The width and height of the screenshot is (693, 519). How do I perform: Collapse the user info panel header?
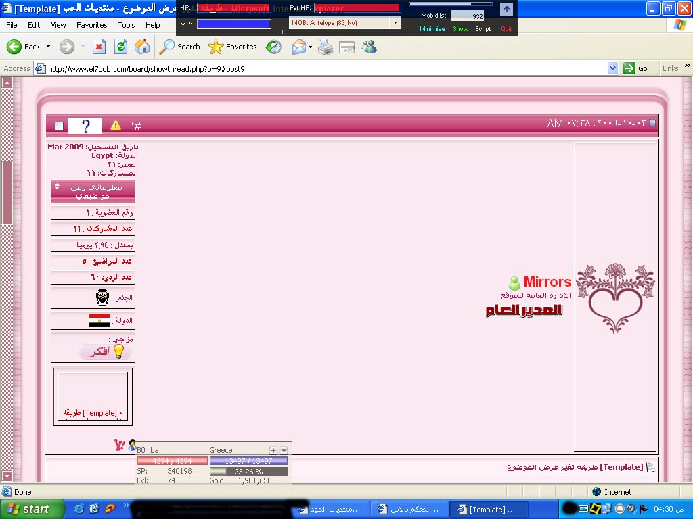(x=58, y=187)
